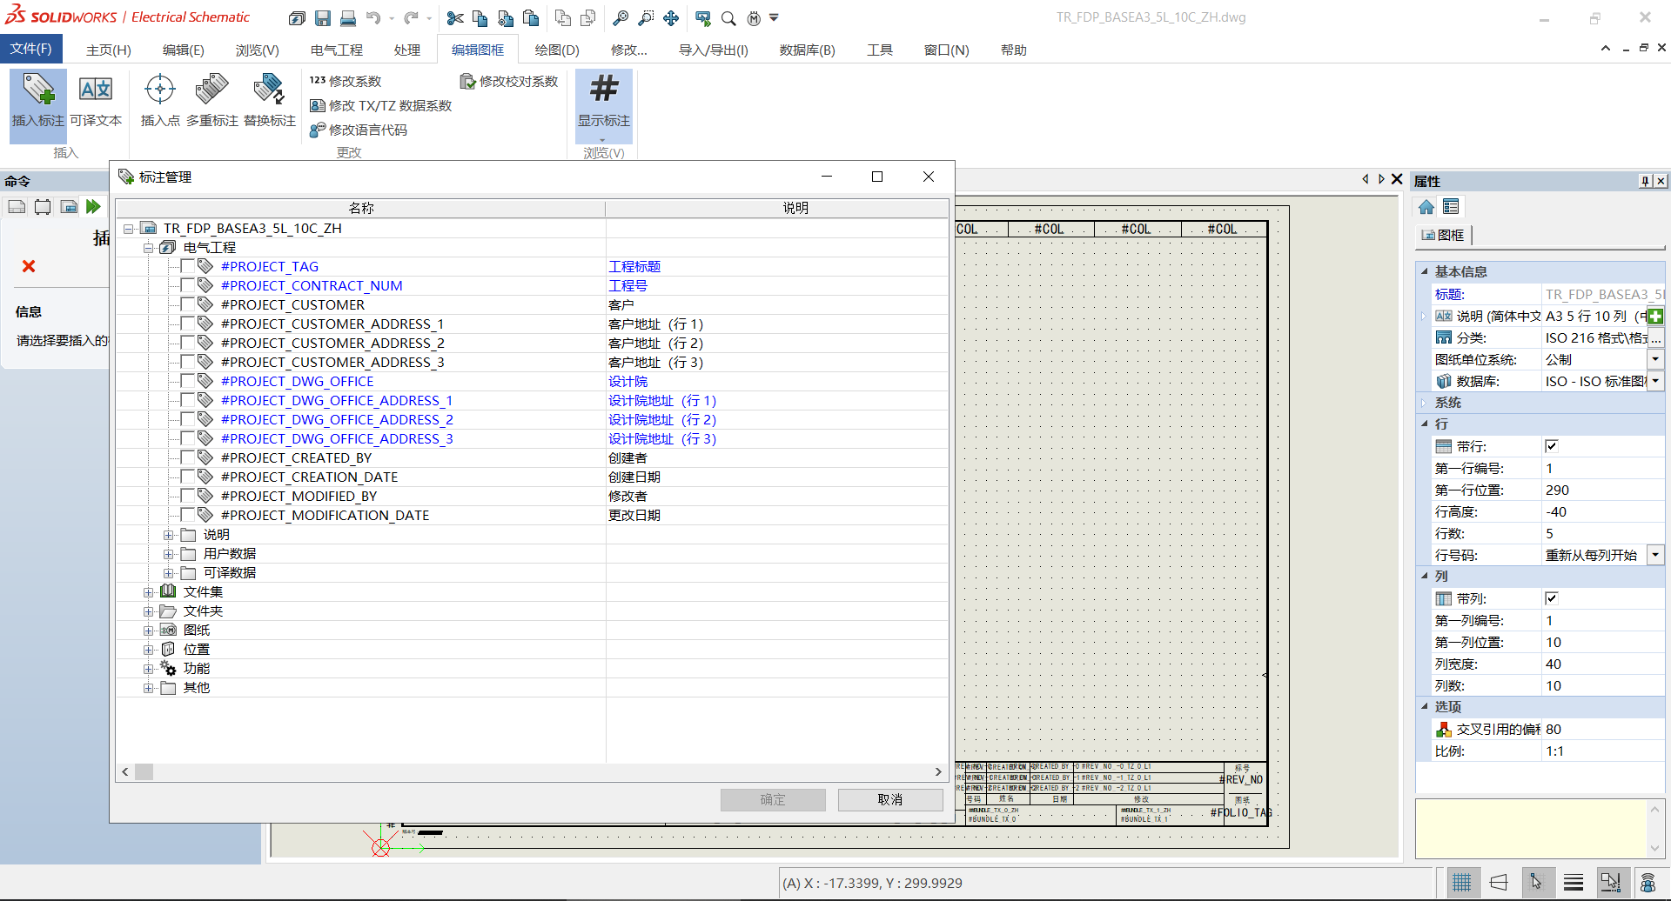Collapse the 电气工程 tree node
Viewport: 1671px width, 901px height.
(x=148, y=248)
